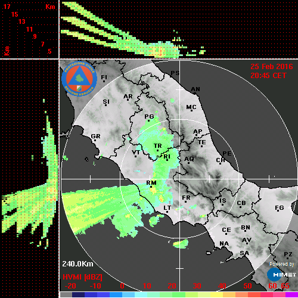Click the HVMI [dBZ] legend title
This screenshot has height=298, width=298.
point(82,277)
